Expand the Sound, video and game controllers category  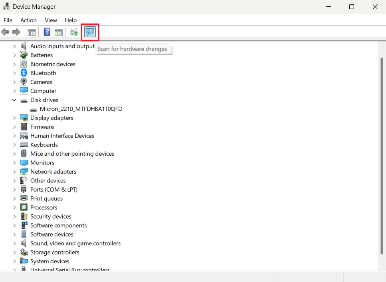point(14,243)
